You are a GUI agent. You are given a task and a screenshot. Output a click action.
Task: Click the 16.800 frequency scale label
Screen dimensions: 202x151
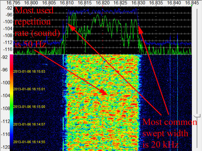point(31,3)
